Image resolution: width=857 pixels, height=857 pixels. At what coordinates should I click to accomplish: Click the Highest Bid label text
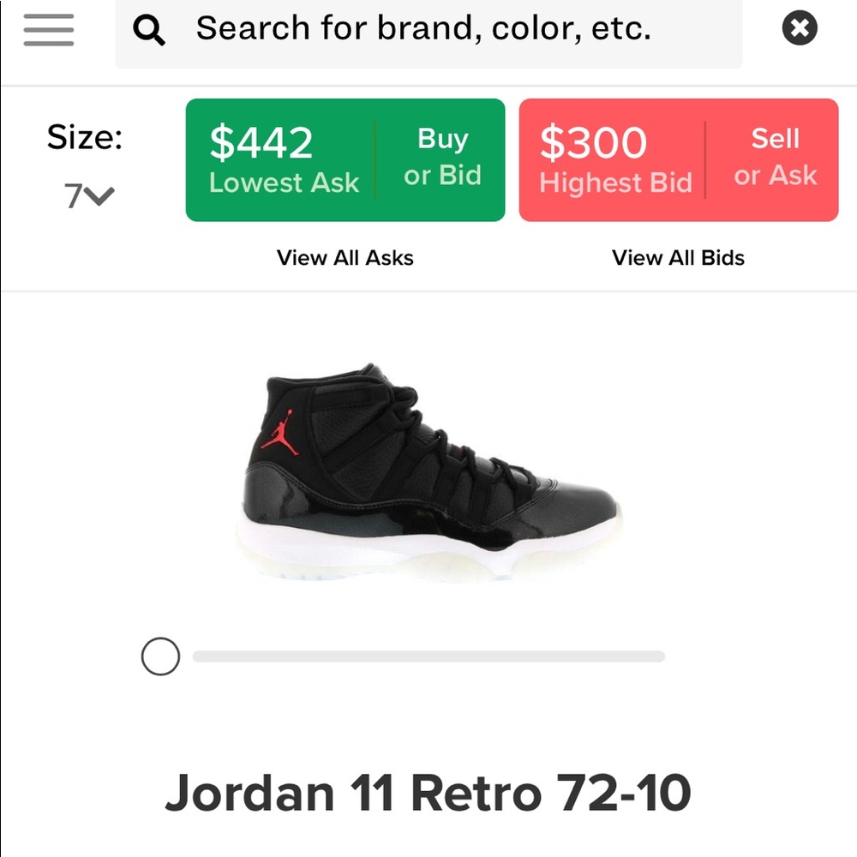point(616,183)
